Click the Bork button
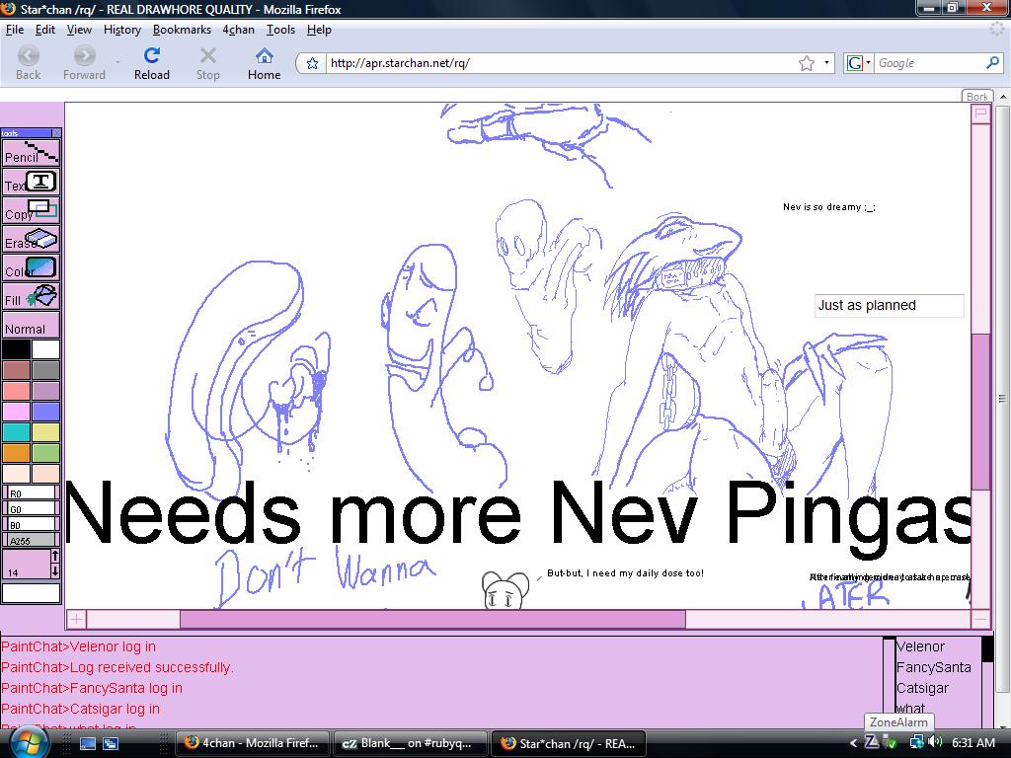Screen dimensions: 1011x758 click(x=976, y=97)
